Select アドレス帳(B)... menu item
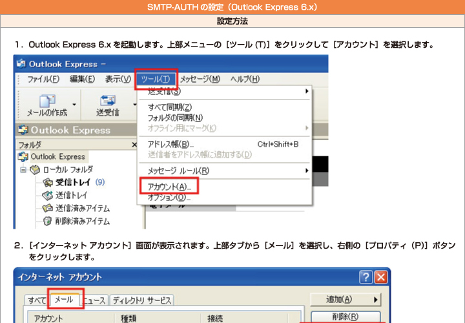The image size is (465, 323). pos(225,144)
